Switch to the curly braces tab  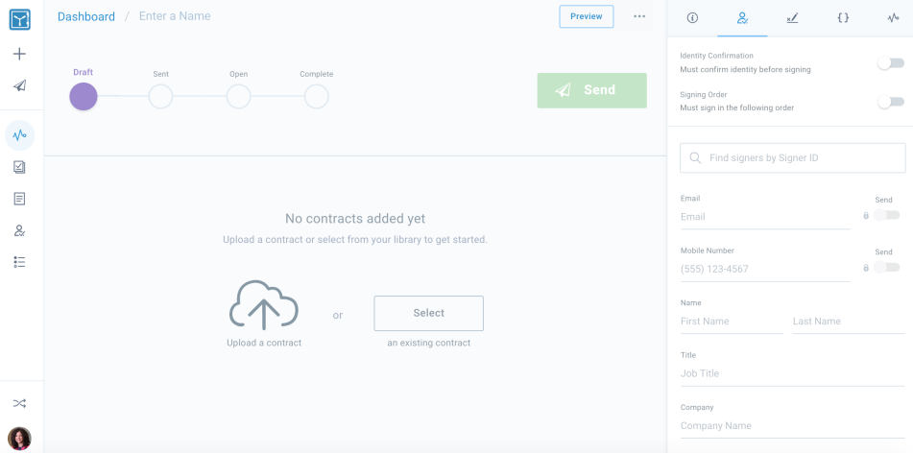click(x=843, y=18)
